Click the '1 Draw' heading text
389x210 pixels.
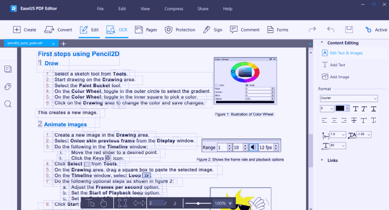(x=48, y=63)
